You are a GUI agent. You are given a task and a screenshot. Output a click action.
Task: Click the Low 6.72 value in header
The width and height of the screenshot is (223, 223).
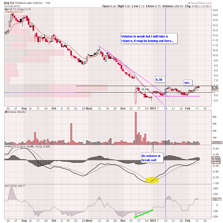pos(138,6)
